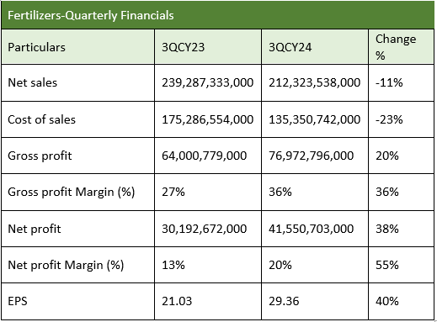Screen dimensions: 437x322
Task: Click the 135,350,742,000 cost value
Action: tap(315, 119)
